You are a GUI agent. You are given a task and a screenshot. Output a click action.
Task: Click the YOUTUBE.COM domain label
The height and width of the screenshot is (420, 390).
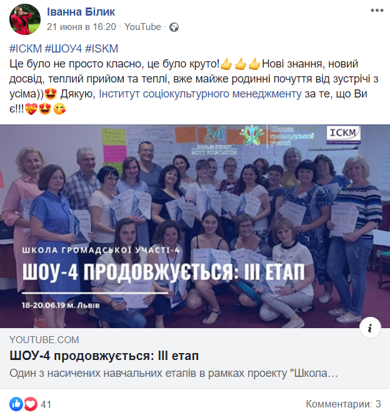pyautogui.click(x=44, y=340)
